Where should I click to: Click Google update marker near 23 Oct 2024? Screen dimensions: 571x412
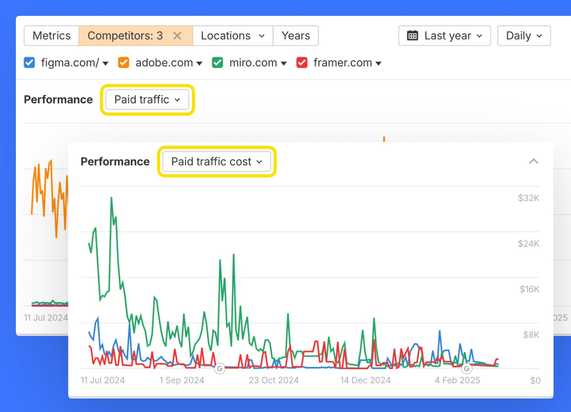coord(220,368)
